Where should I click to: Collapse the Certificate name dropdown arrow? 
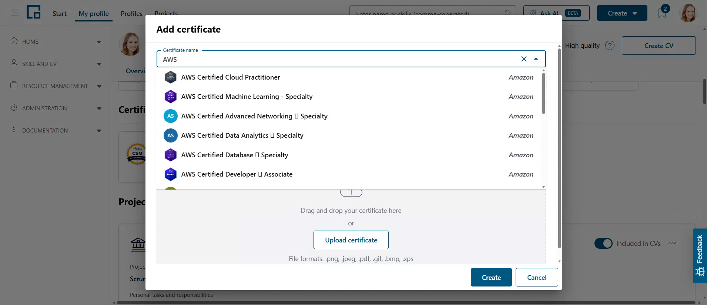pyautogui.click(x=536, y=59)
